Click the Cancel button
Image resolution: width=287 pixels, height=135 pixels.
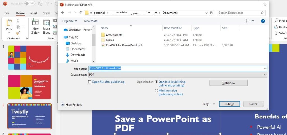click(254, 104)
